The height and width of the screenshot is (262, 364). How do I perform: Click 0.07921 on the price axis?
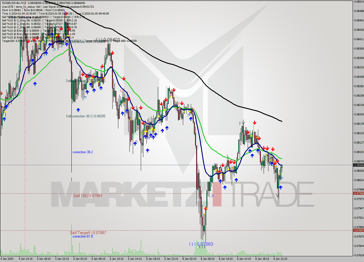coord(359,218)
